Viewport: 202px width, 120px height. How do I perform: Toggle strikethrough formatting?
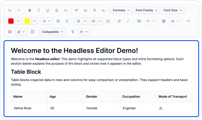[57, 10]
